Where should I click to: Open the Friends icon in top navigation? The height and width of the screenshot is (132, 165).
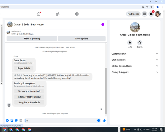tap(58, 14)
